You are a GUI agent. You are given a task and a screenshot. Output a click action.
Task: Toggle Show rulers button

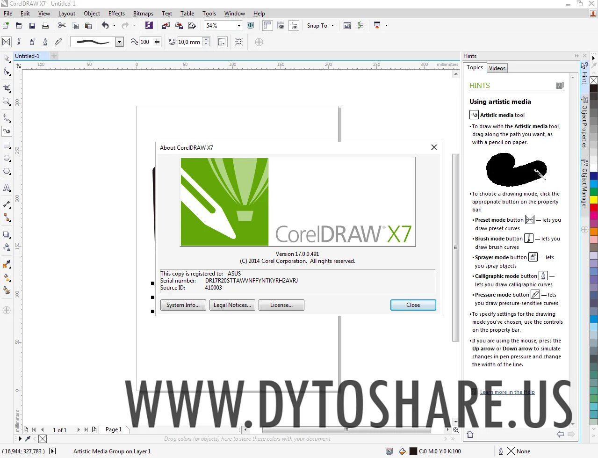click(x=267, y=25)
